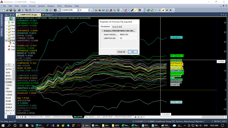Click the yellow zoom-out icon

pos(152,10)
